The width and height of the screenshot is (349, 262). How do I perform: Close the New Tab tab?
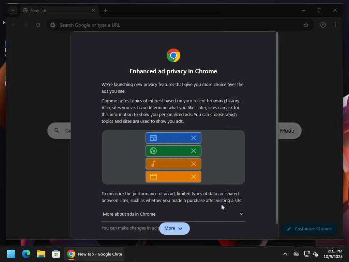[93, 10]
